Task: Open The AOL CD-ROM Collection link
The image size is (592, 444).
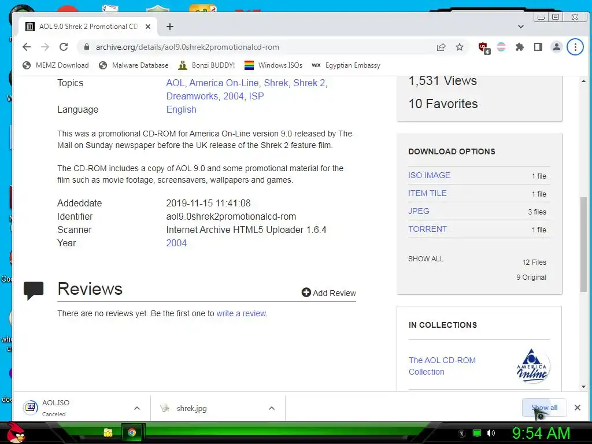Action: [x=442, y=366]
